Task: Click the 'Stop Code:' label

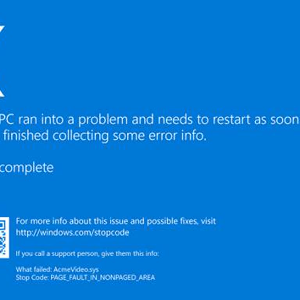Action: 32,277
